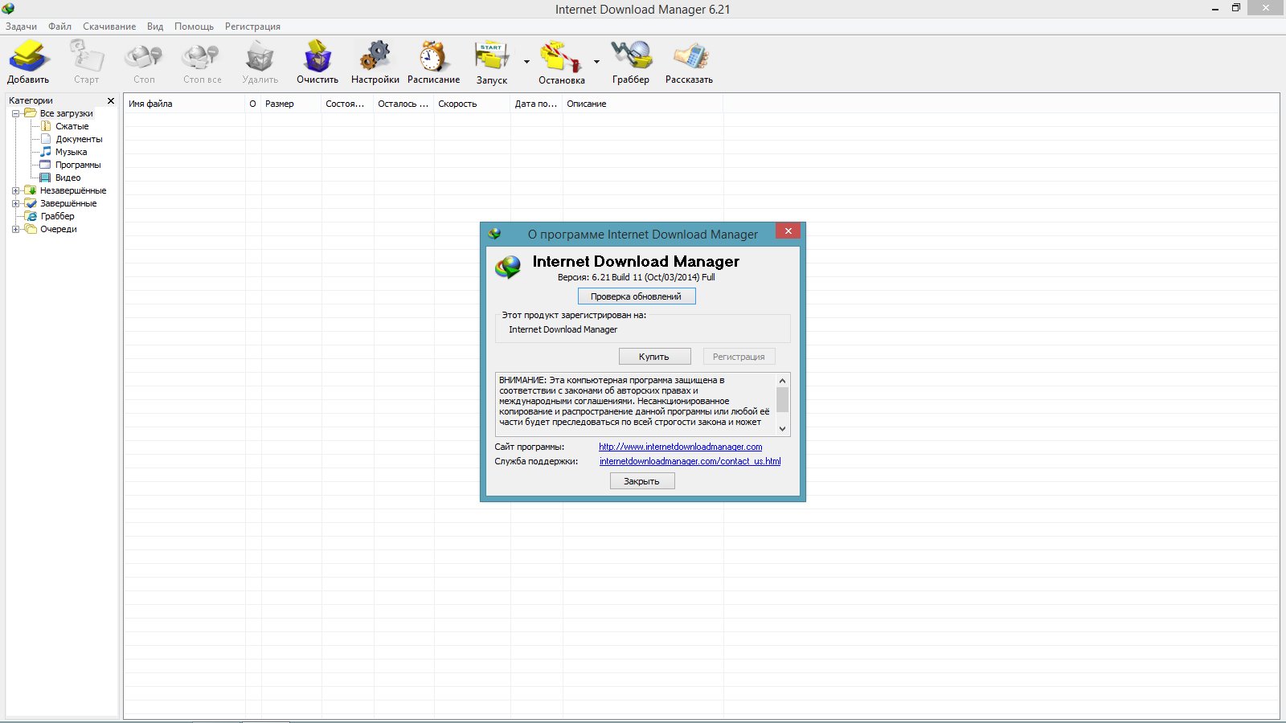Click the Стоп все toolbar icon
Viewport: 1286px width, 723px height.
point(201,57)
